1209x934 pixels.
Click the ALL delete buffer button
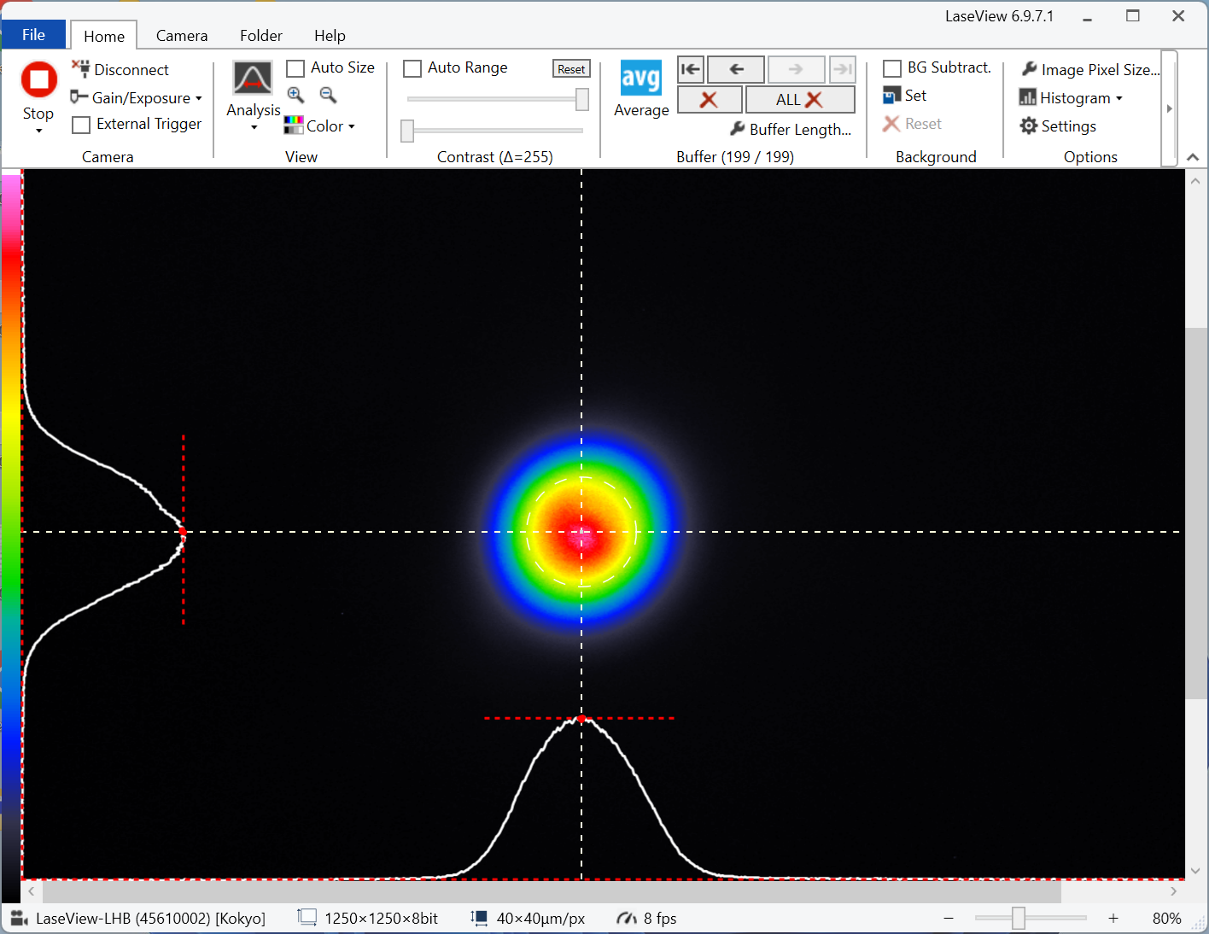[x=799, y=100]
